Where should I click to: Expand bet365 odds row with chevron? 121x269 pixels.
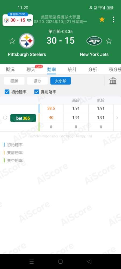tap(117, 118)
